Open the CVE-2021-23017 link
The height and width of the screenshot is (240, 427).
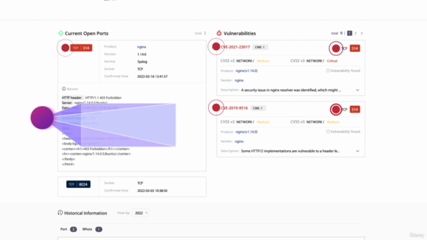coord(235,47)
